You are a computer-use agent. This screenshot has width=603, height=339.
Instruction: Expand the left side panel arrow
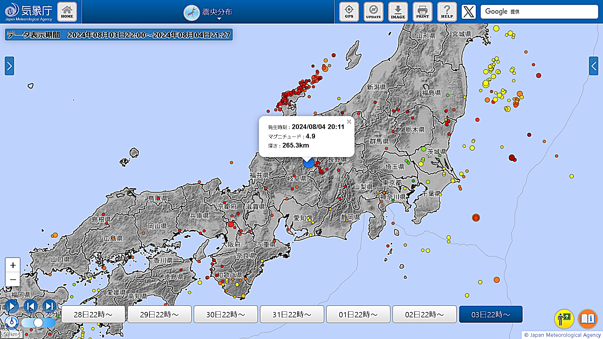click(9, 66)
